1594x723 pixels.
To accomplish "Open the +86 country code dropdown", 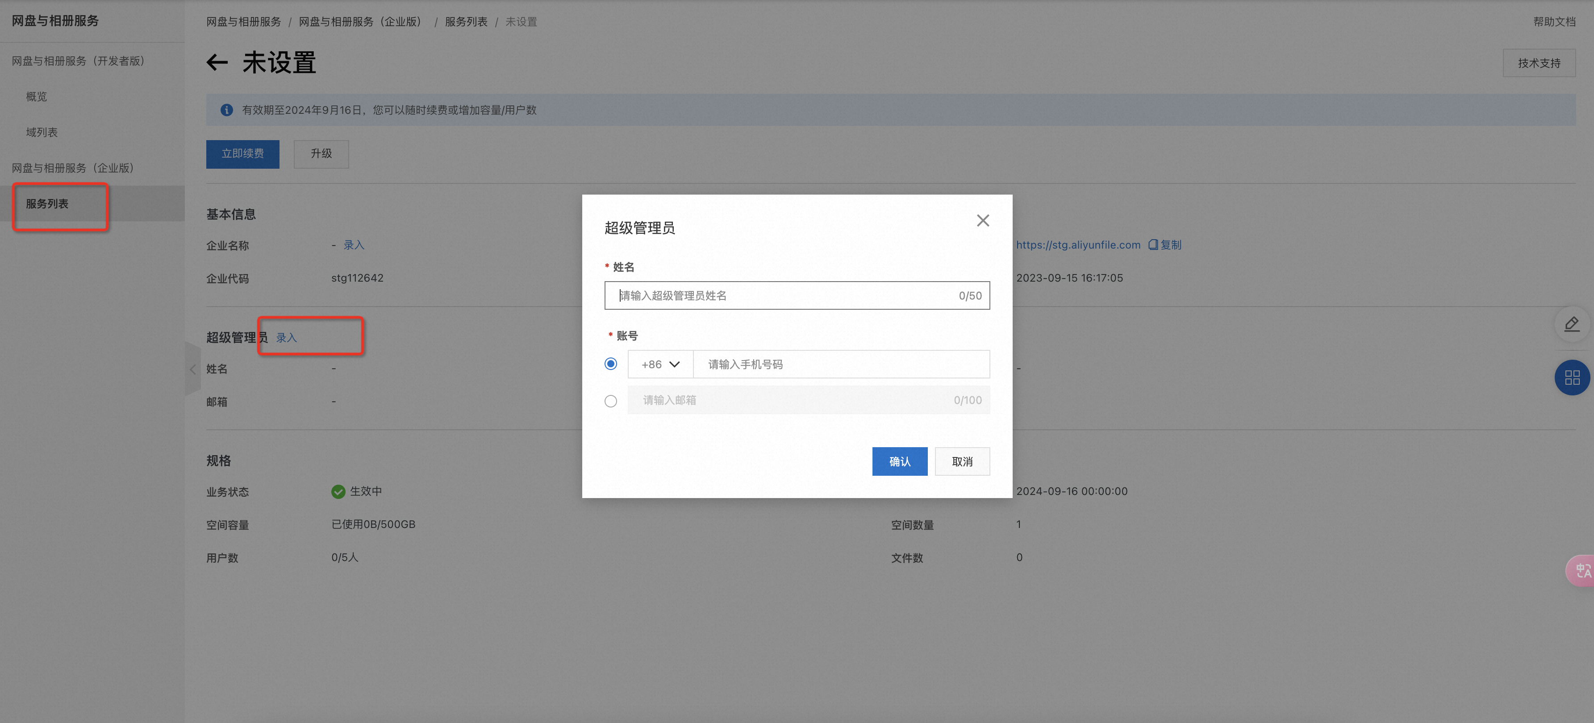I will 660,364.
